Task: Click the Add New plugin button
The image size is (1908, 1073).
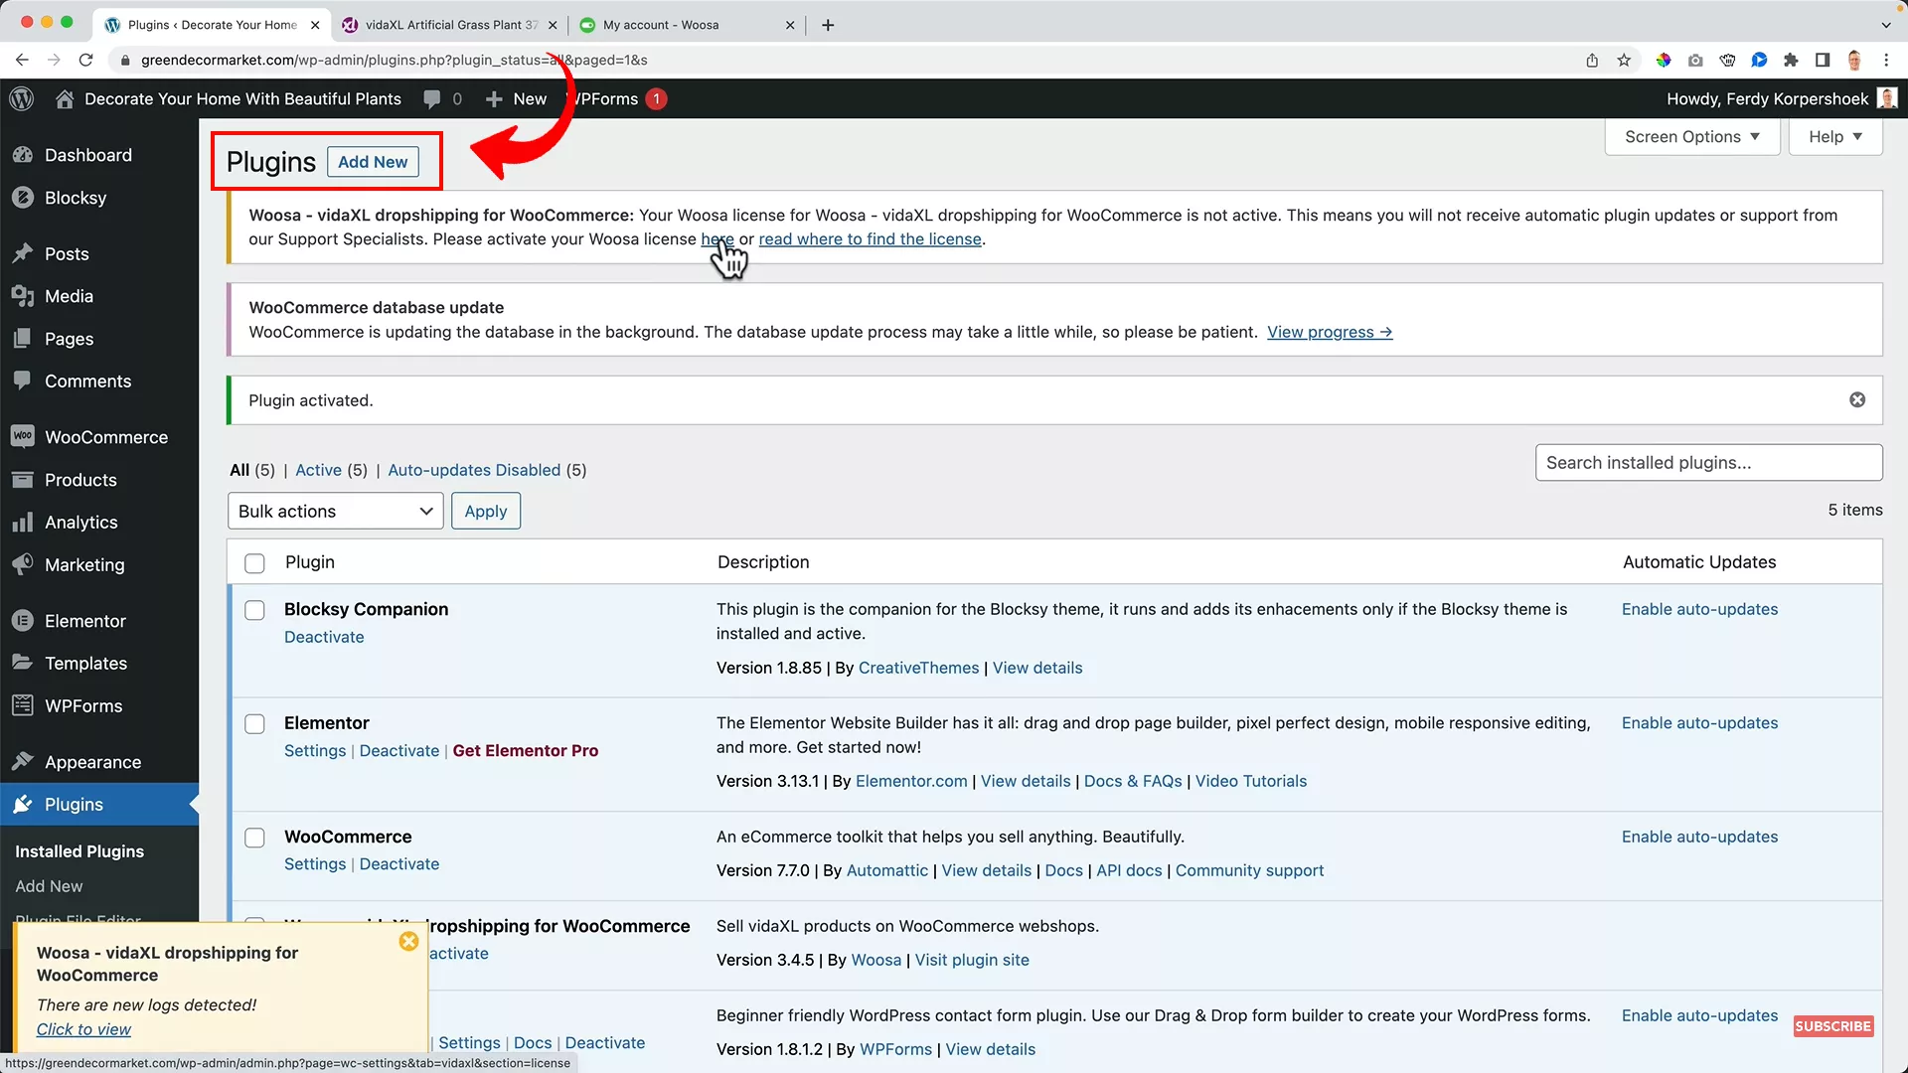Action: coord(372,161)
